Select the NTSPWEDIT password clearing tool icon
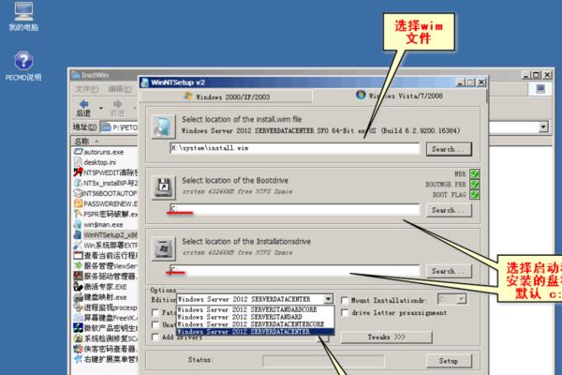562x375 pixels. pos(78,172)
